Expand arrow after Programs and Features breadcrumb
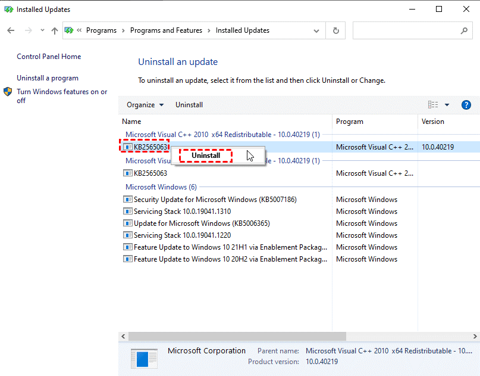This screenshot has height=376, width=480. [209, 30]
